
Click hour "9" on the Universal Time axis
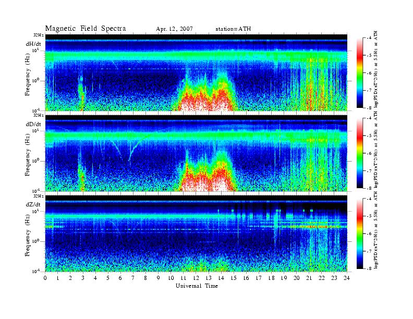coord(159,278)
